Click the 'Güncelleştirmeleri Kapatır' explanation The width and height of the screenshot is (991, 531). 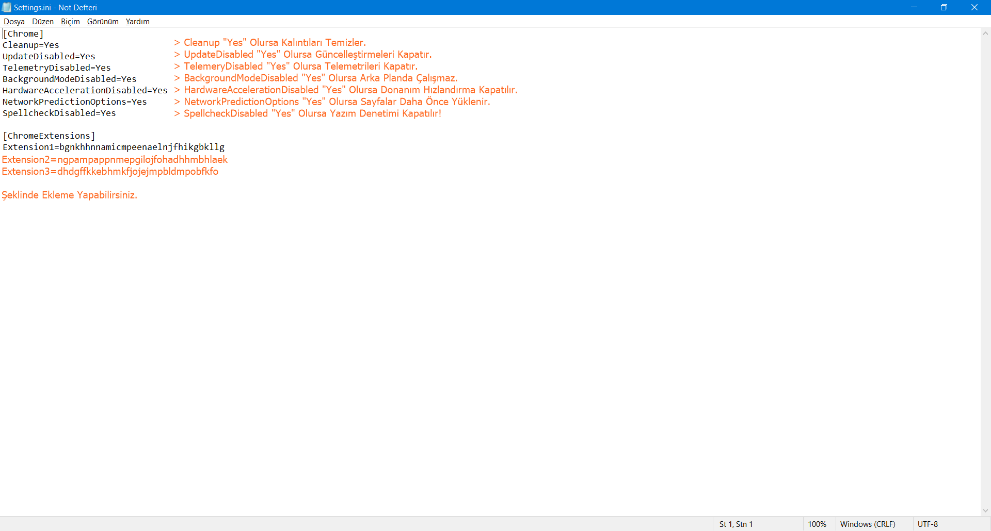[303, 54]
